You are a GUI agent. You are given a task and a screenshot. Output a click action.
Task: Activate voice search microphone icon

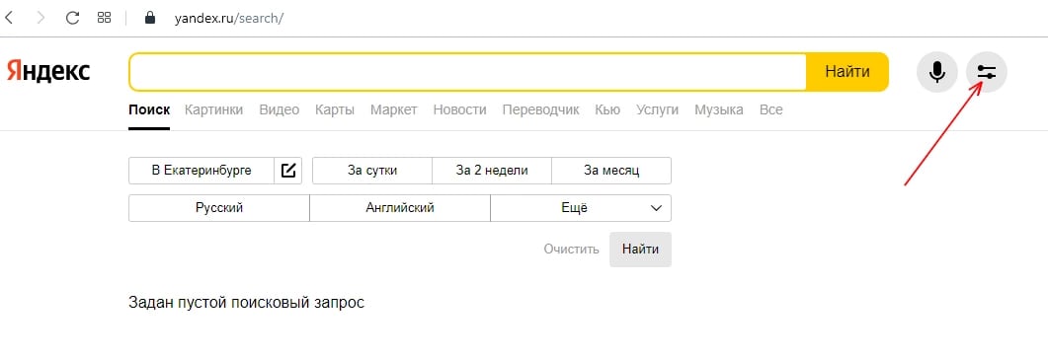click(x=937, y=72)
